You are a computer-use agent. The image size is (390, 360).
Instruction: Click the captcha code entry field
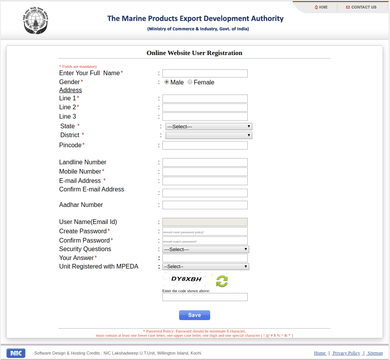[205, 297]
